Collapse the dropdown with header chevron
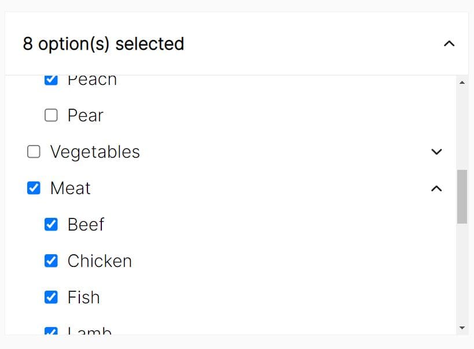Screen dimensions: 474x349 [449, 44]
